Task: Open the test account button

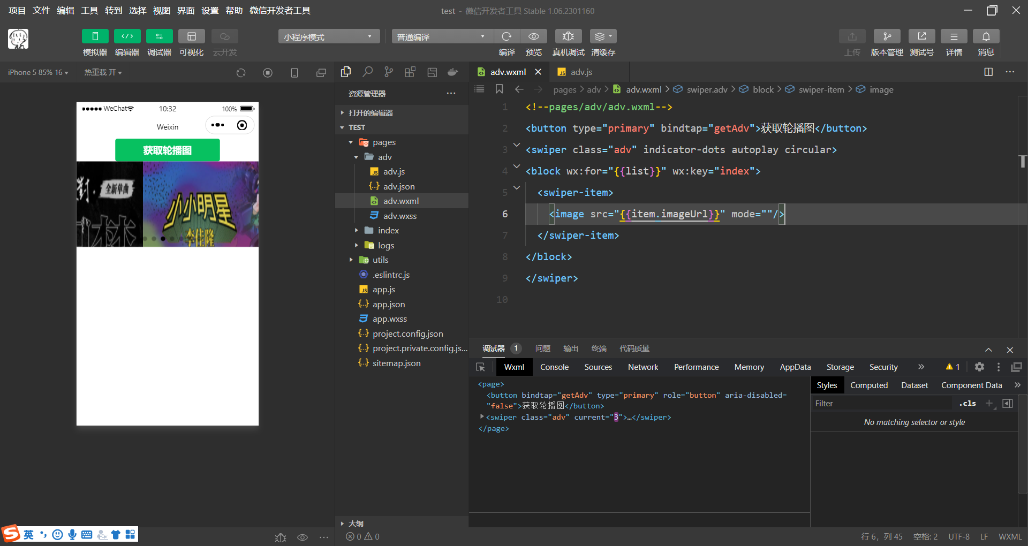Action: pyautogui.click(x=921, y=36)
